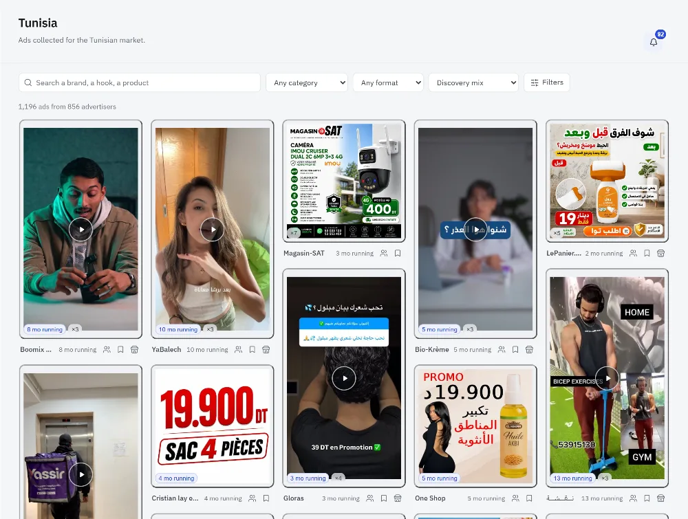Click audience icon beside Magasin-SAT
Screen dimensions: 688x519
[x=384, y=253]
